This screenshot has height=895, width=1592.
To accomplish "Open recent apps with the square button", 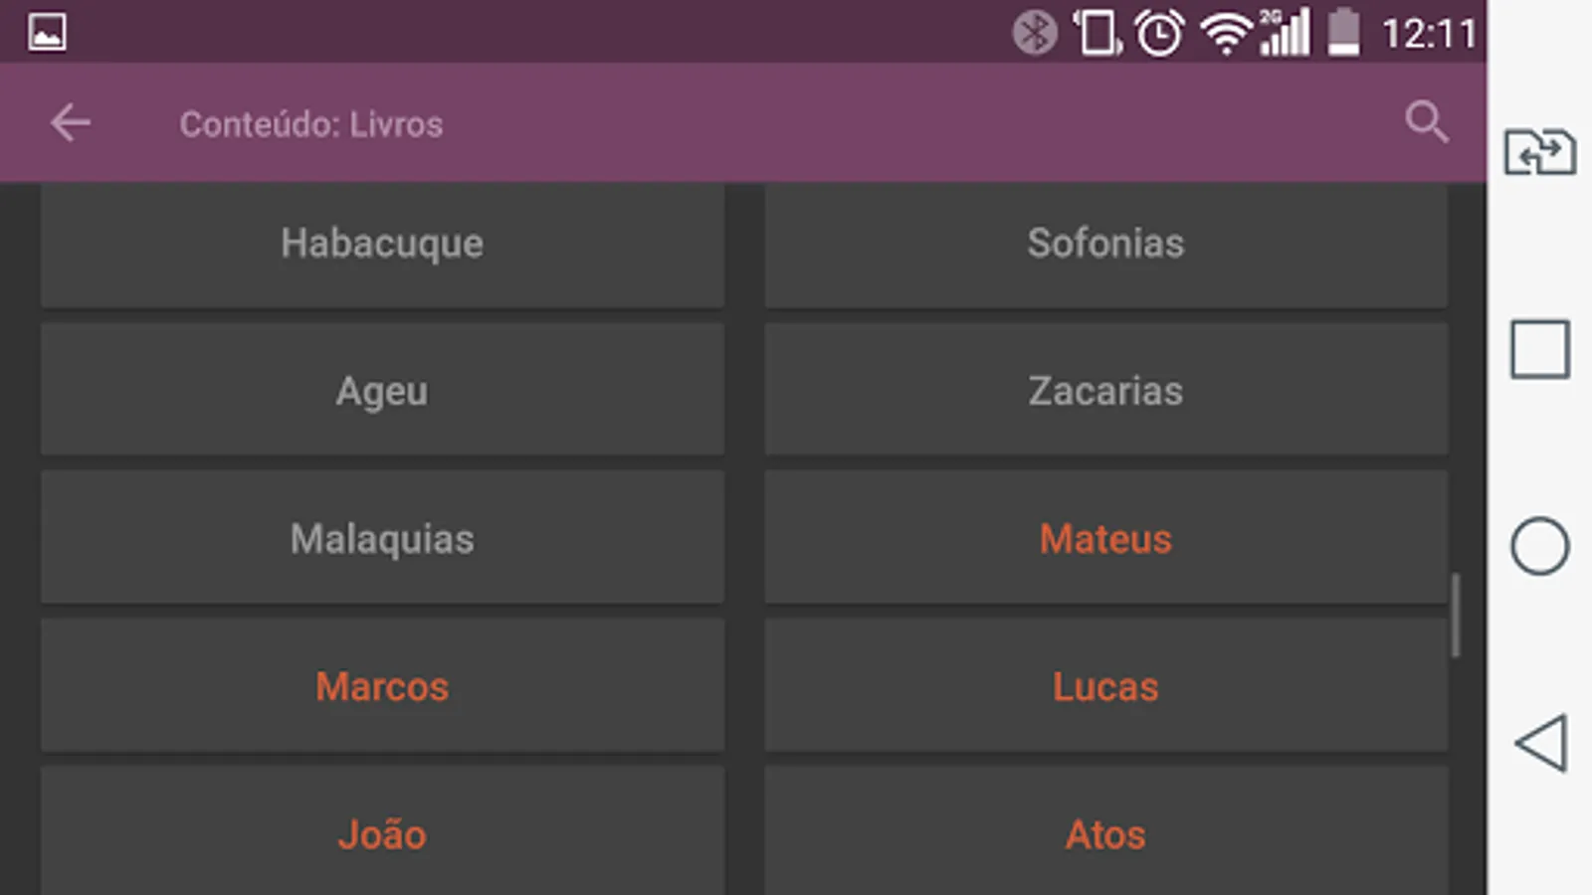I will [x=1539, y=349].
